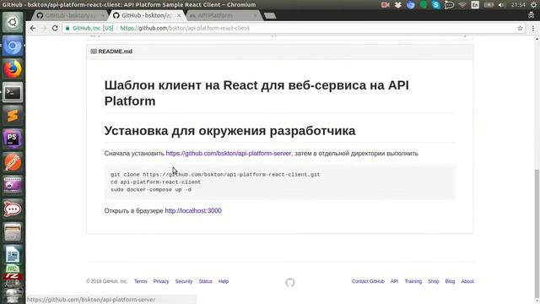Open Wi-Fi network indicator
540x304 pixels.
point(462,5)
